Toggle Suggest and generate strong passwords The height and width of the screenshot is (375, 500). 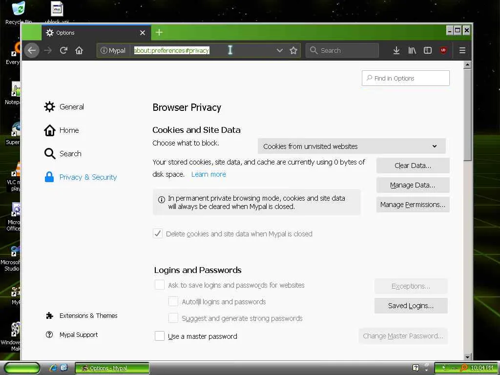click(x=173, y=318)
